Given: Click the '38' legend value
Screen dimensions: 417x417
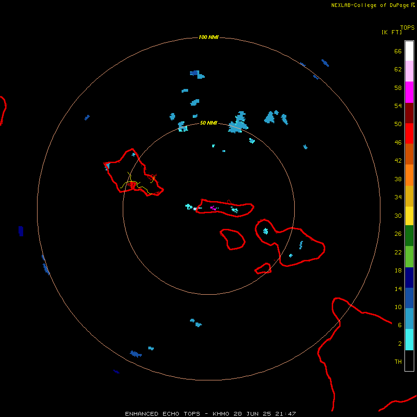Looking at the screenshot, I should click(x=398, y=179).
